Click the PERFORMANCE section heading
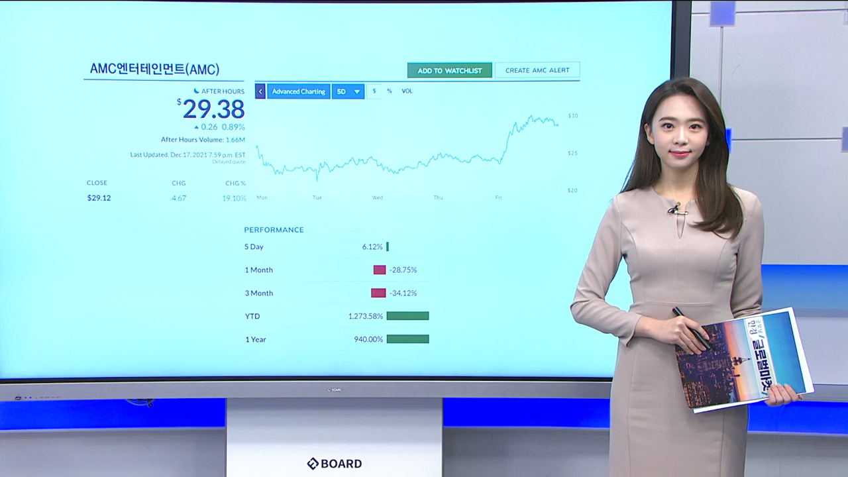This screenshot has width=848, height=477. [x=274, y=230]
